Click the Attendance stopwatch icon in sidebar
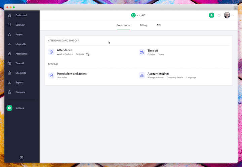 9,54
